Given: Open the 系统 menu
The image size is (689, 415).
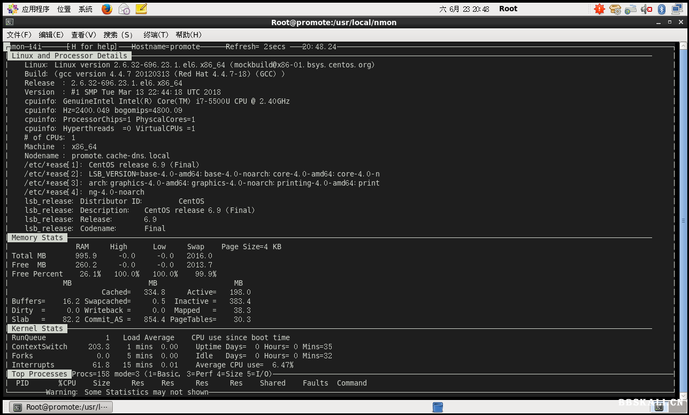Looking at the screenshot, I should [x=85, y=9].
